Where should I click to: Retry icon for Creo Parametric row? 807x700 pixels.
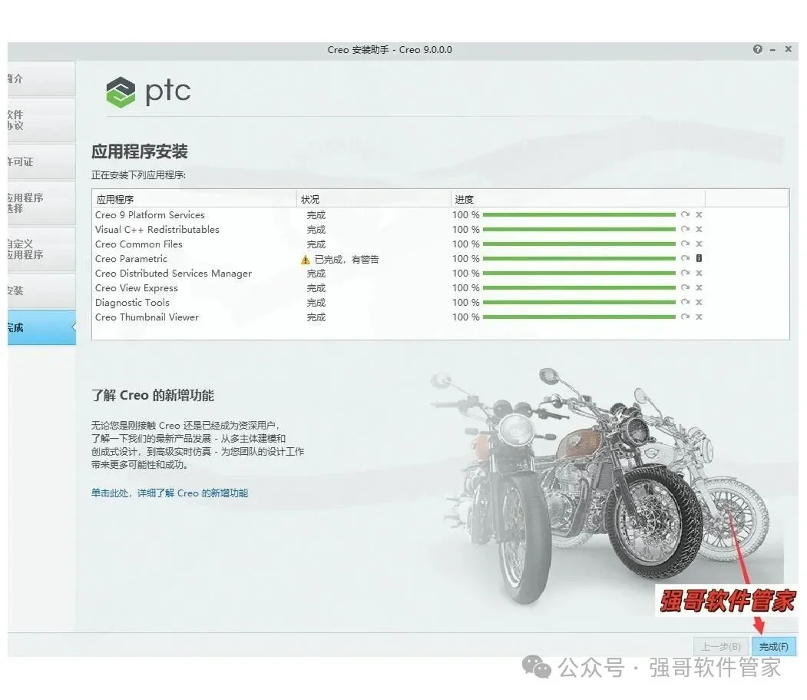(685, 258)
